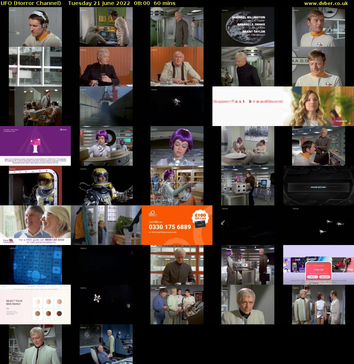Select the purple Experian credit card advert thumbnail
The width and height of the screenshot is (354, 364).
35,146
